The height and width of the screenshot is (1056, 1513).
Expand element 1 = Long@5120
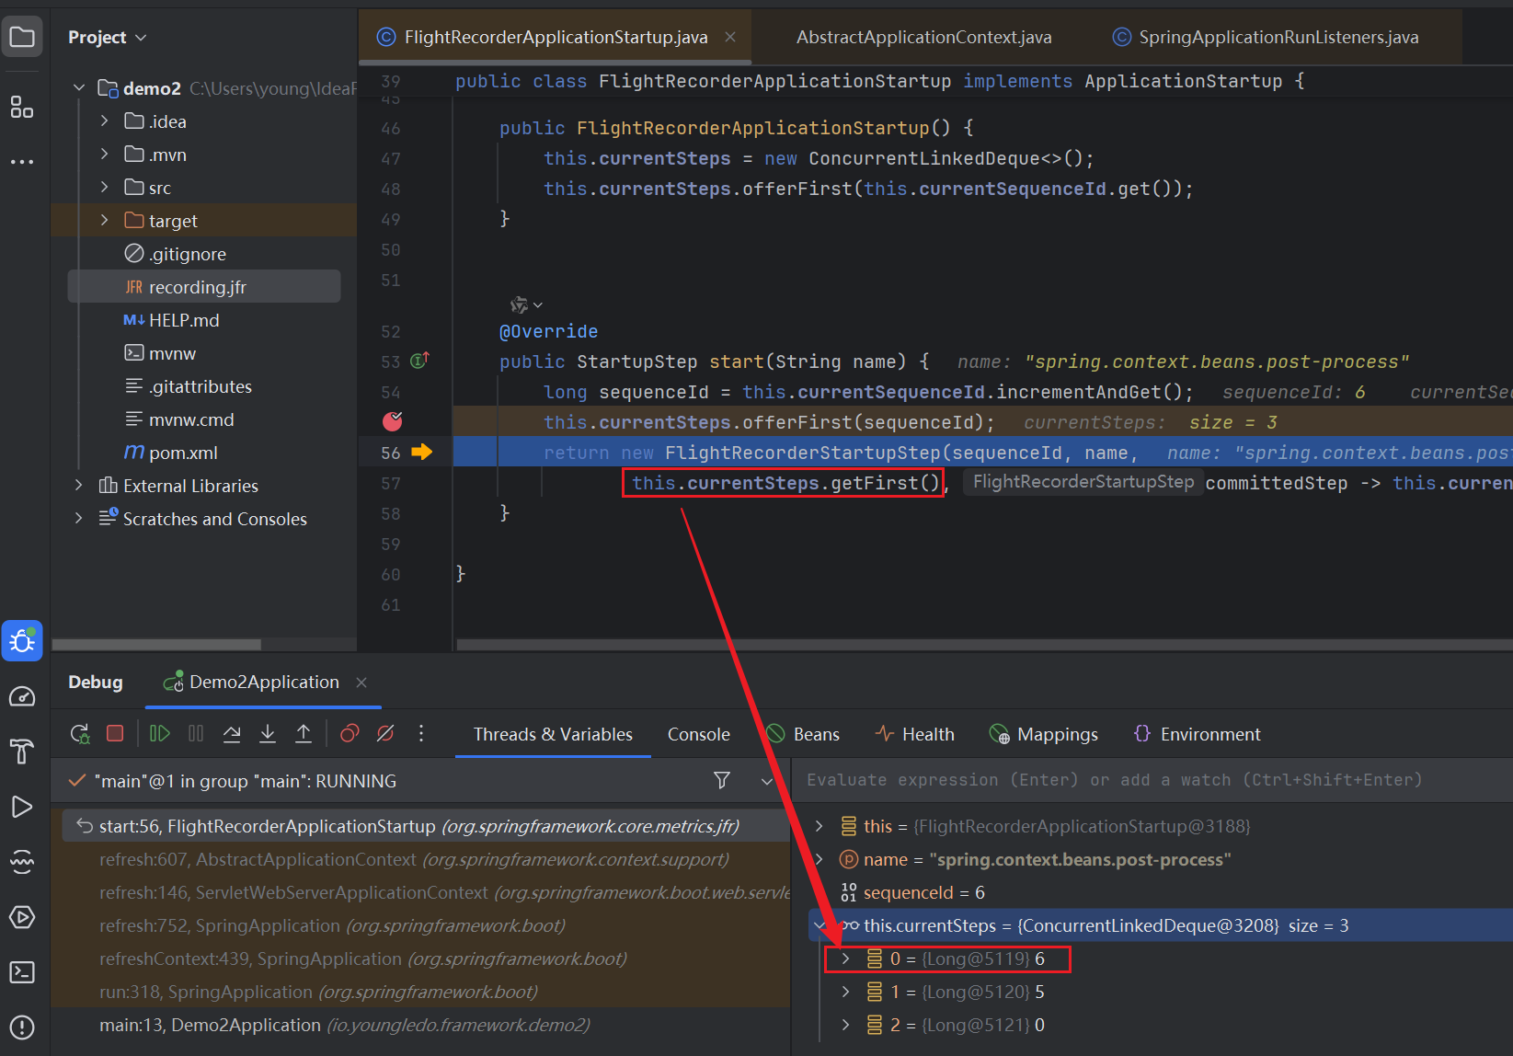846,992
